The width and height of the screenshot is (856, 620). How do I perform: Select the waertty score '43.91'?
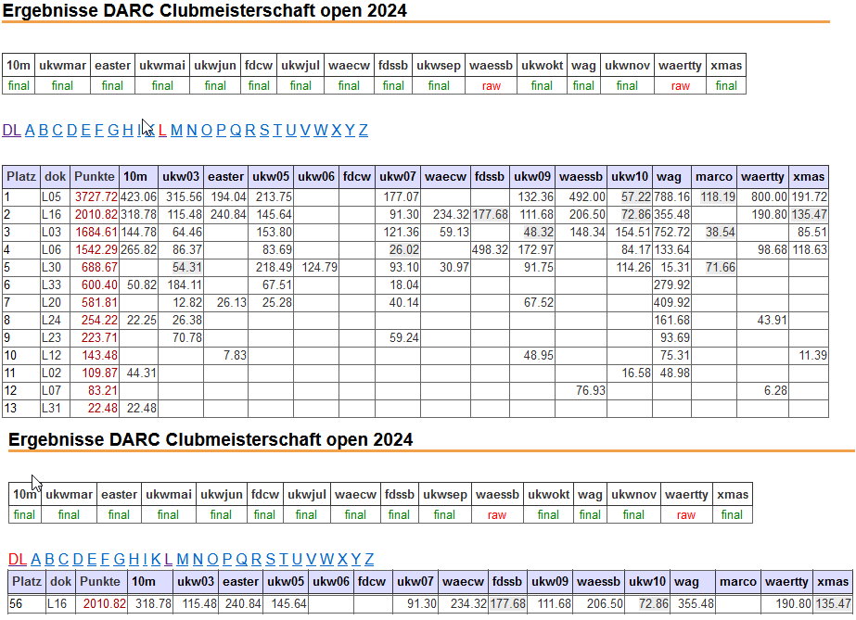(x=762, y=320)
